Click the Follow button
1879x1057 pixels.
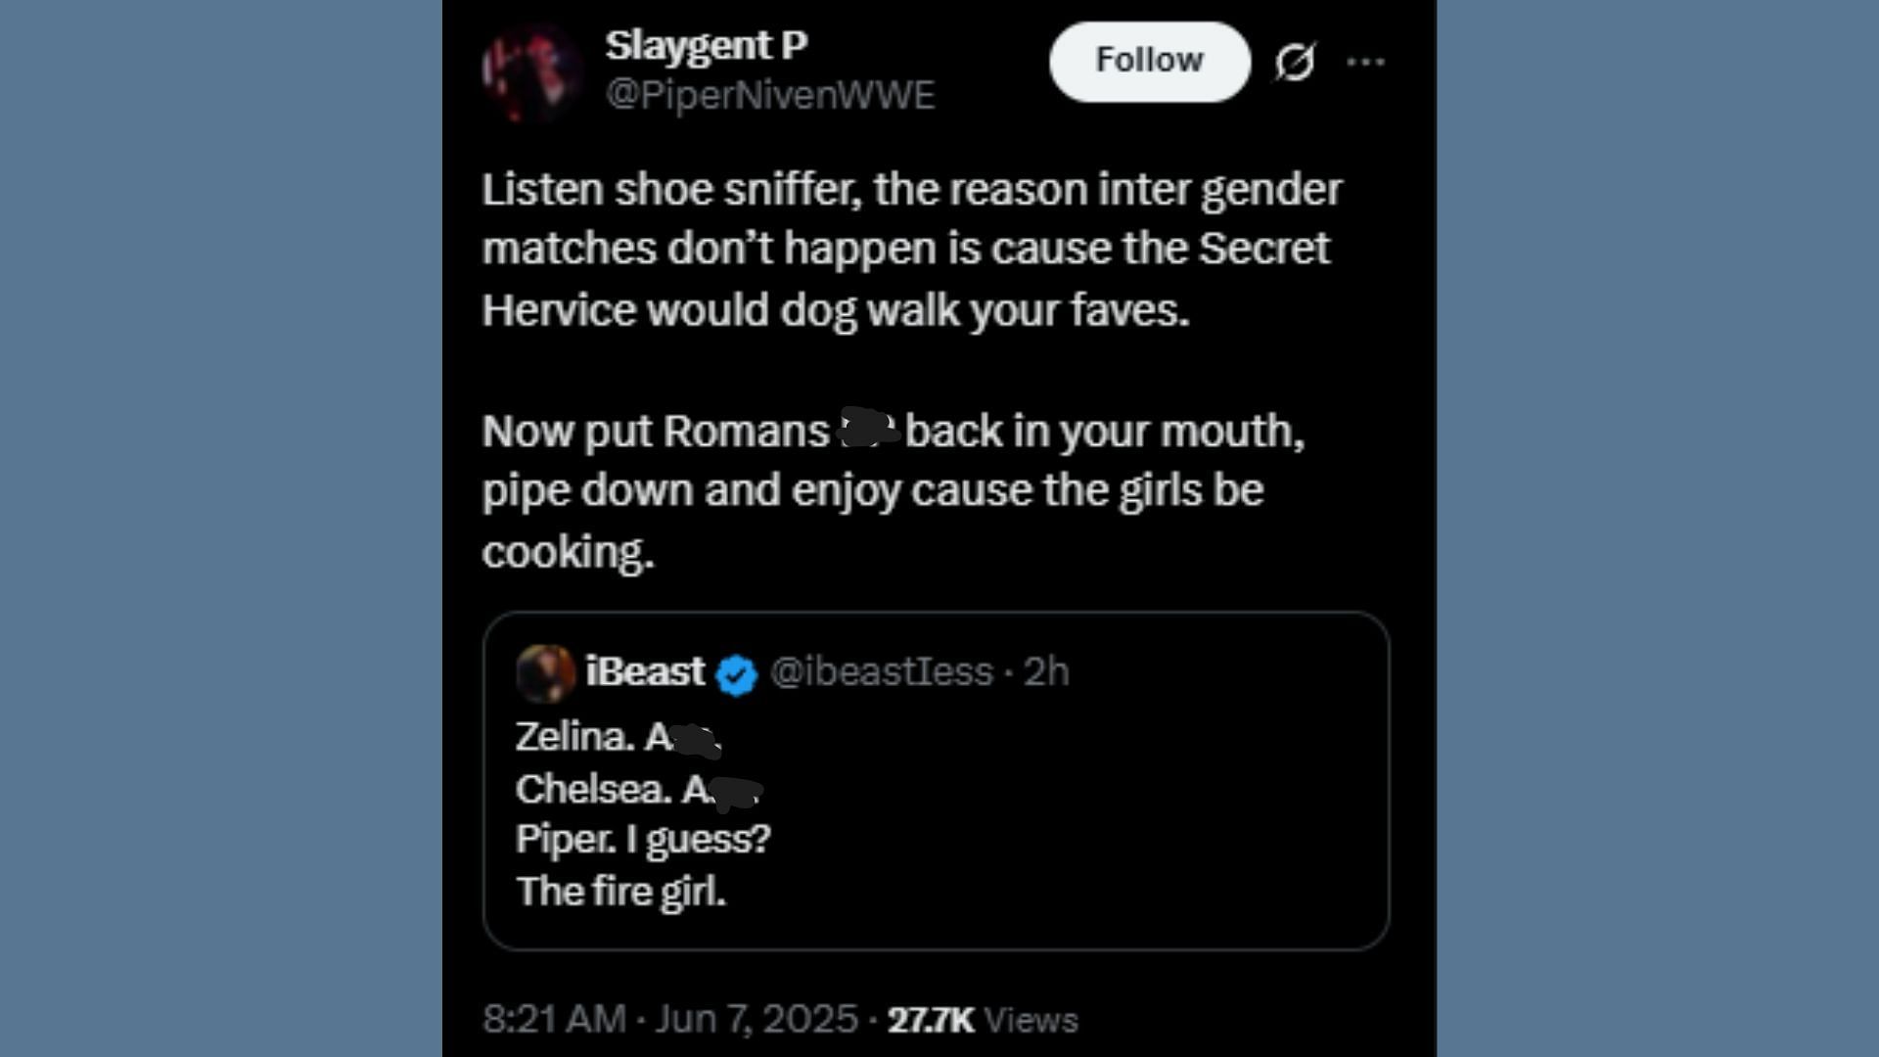pos(1149,61)
